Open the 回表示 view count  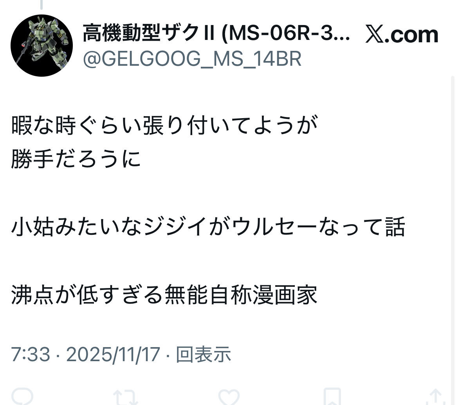click(x=203, y=355)
